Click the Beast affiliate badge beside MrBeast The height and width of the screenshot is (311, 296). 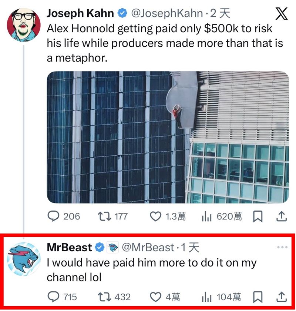[x=112, y=247]
